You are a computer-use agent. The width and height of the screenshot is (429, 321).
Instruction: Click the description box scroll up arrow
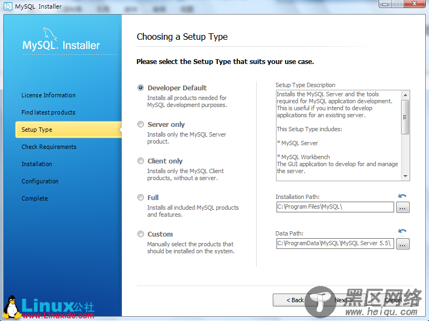[405, 95]
